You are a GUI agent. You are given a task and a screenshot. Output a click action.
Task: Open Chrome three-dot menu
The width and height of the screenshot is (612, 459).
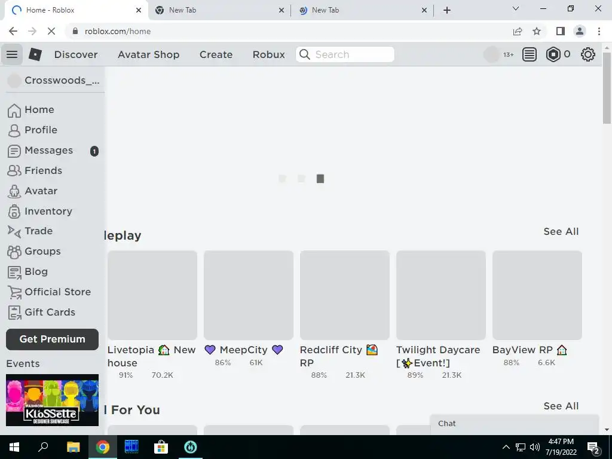pyautogui.click(x=599, y=31)
